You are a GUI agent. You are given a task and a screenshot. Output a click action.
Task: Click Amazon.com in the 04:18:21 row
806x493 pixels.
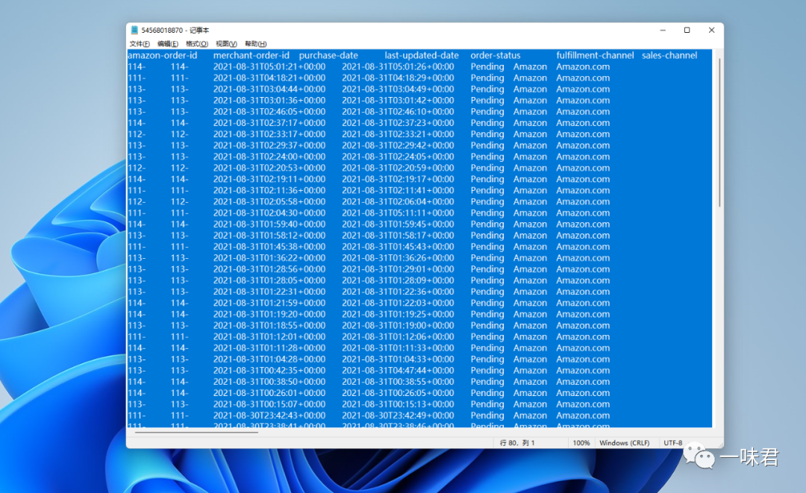[x=583, y=78]
